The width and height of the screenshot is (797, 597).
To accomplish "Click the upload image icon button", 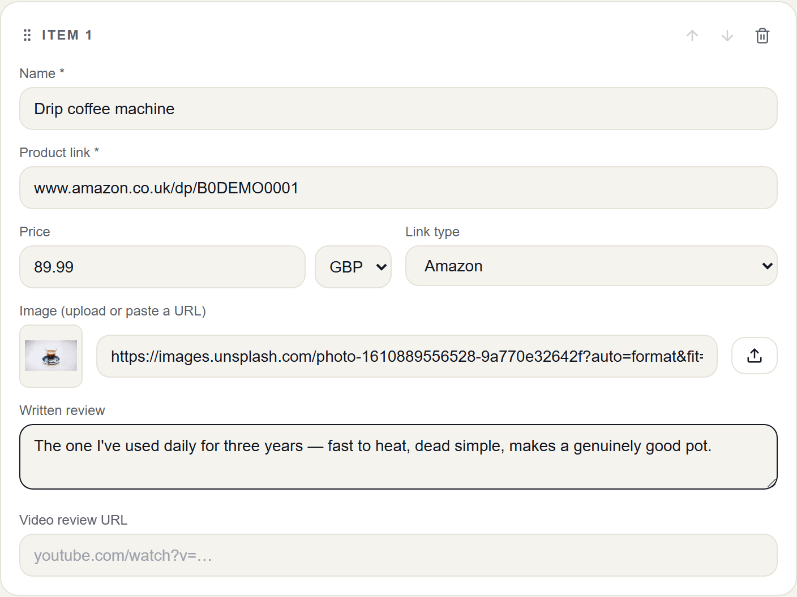I will click(755, 356).
